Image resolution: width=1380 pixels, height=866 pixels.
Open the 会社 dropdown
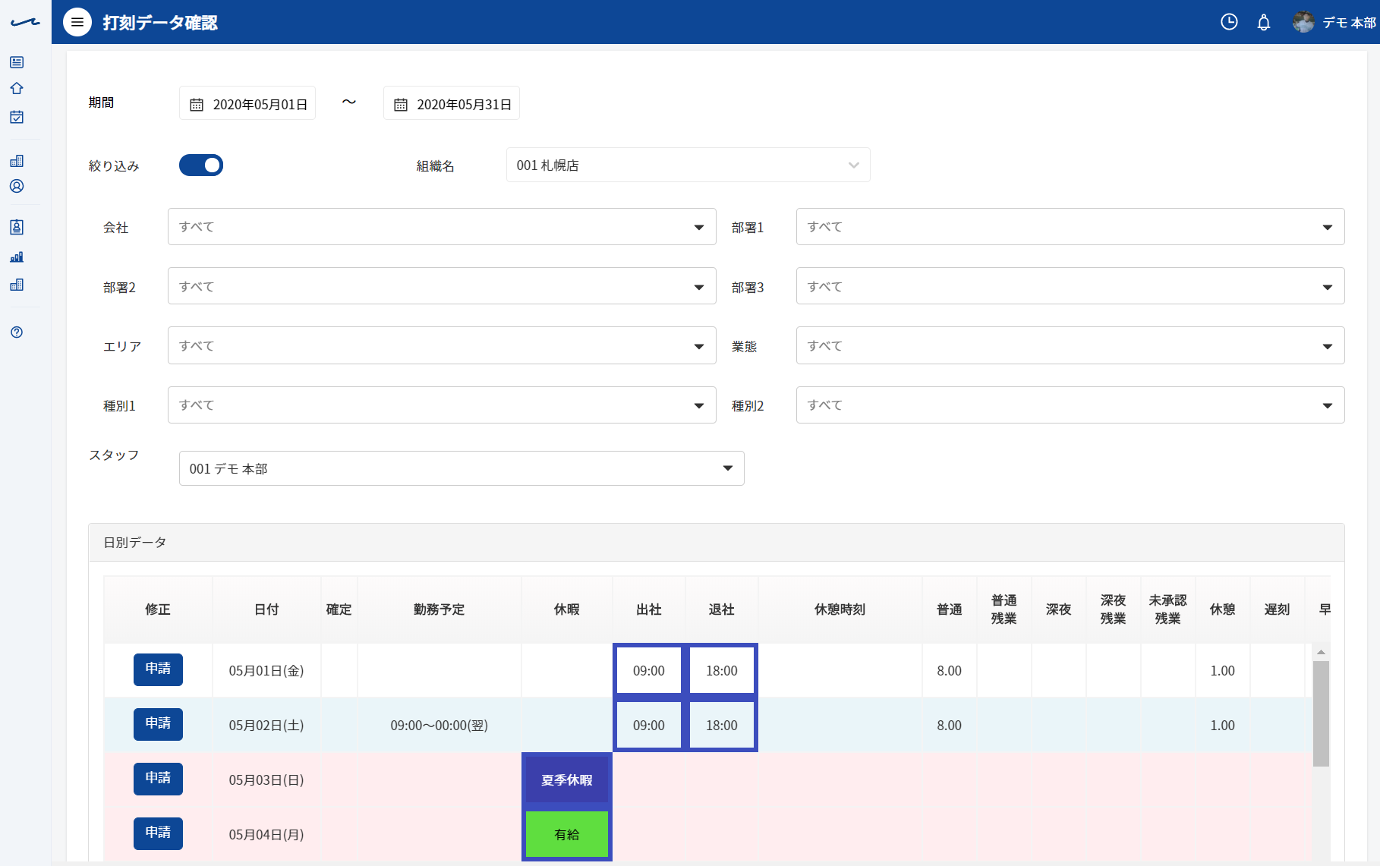tap(442, 227)
